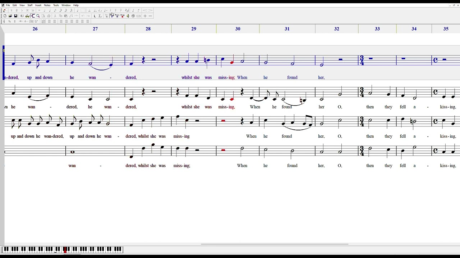The width and height of the screenshot is (460, 258).
Task: Save the score with the floppy disk icon
Action: pos(15,16)
